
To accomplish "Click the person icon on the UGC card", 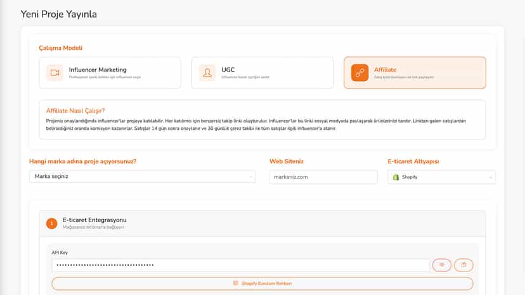I will point(207,73).
